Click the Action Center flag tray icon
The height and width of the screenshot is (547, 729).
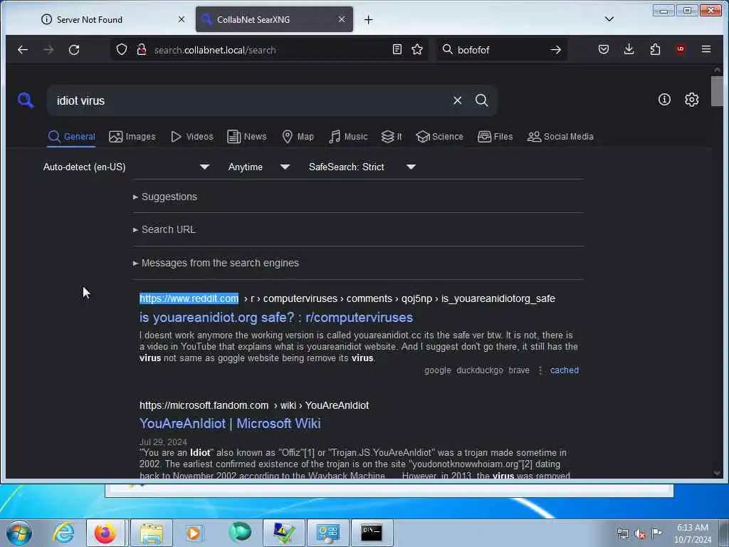[656, 533]
